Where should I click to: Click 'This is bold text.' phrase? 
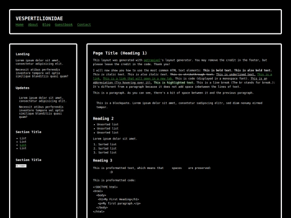[x=218, y=71]
